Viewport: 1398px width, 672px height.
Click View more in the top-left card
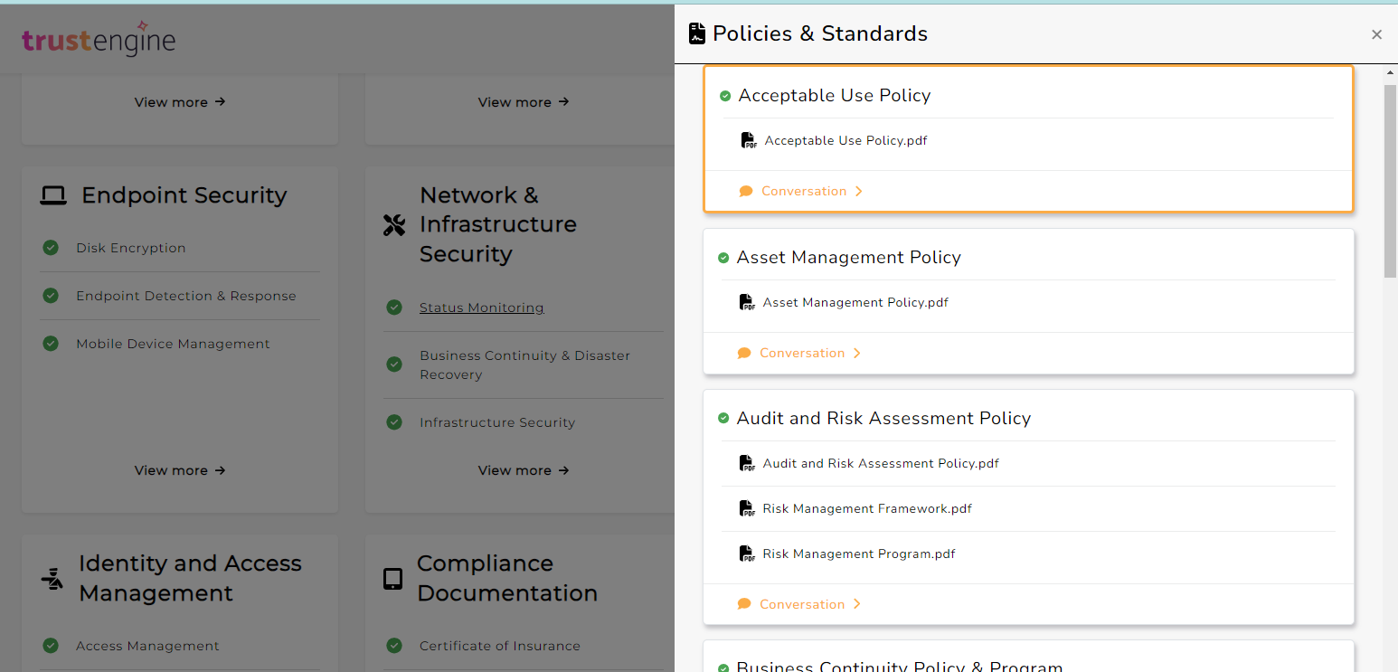pos(180,102)
